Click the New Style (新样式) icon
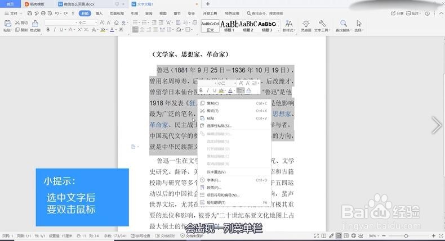The height and width of the screenshot is (241, 445). pyautogui.click(x=289, y=24)
